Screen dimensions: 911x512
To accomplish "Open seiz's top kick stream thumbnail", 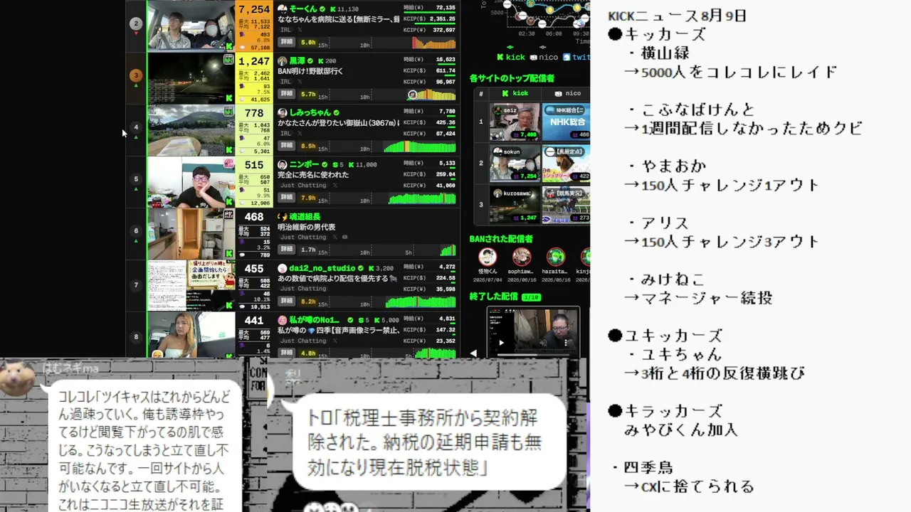I will [x=515, y=122].
